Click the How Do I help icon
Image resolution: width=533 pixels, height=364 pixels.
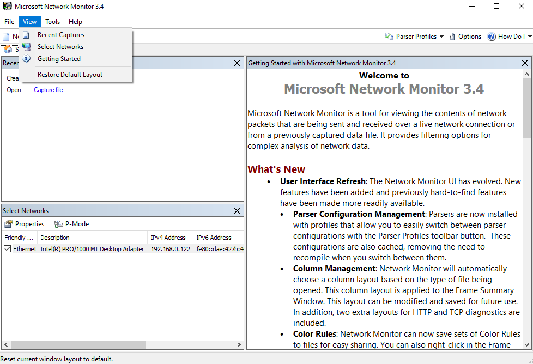click(x=492, y=37)
